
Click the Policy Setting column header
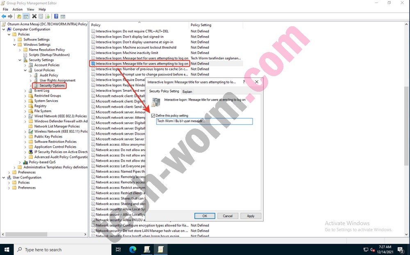coord(201,25)
